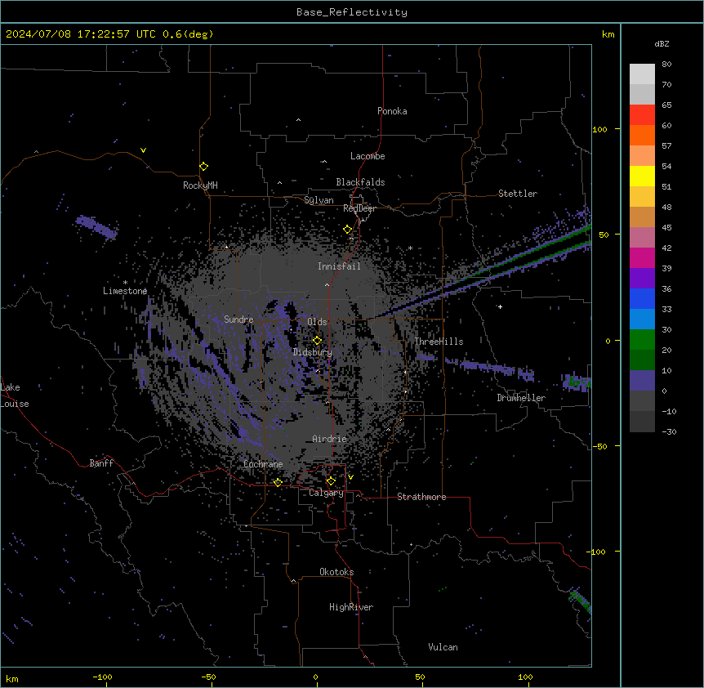Click the horizontal axis -50 km tick label
This screenshot has height=688, width=704.
(x=208, y=677)
